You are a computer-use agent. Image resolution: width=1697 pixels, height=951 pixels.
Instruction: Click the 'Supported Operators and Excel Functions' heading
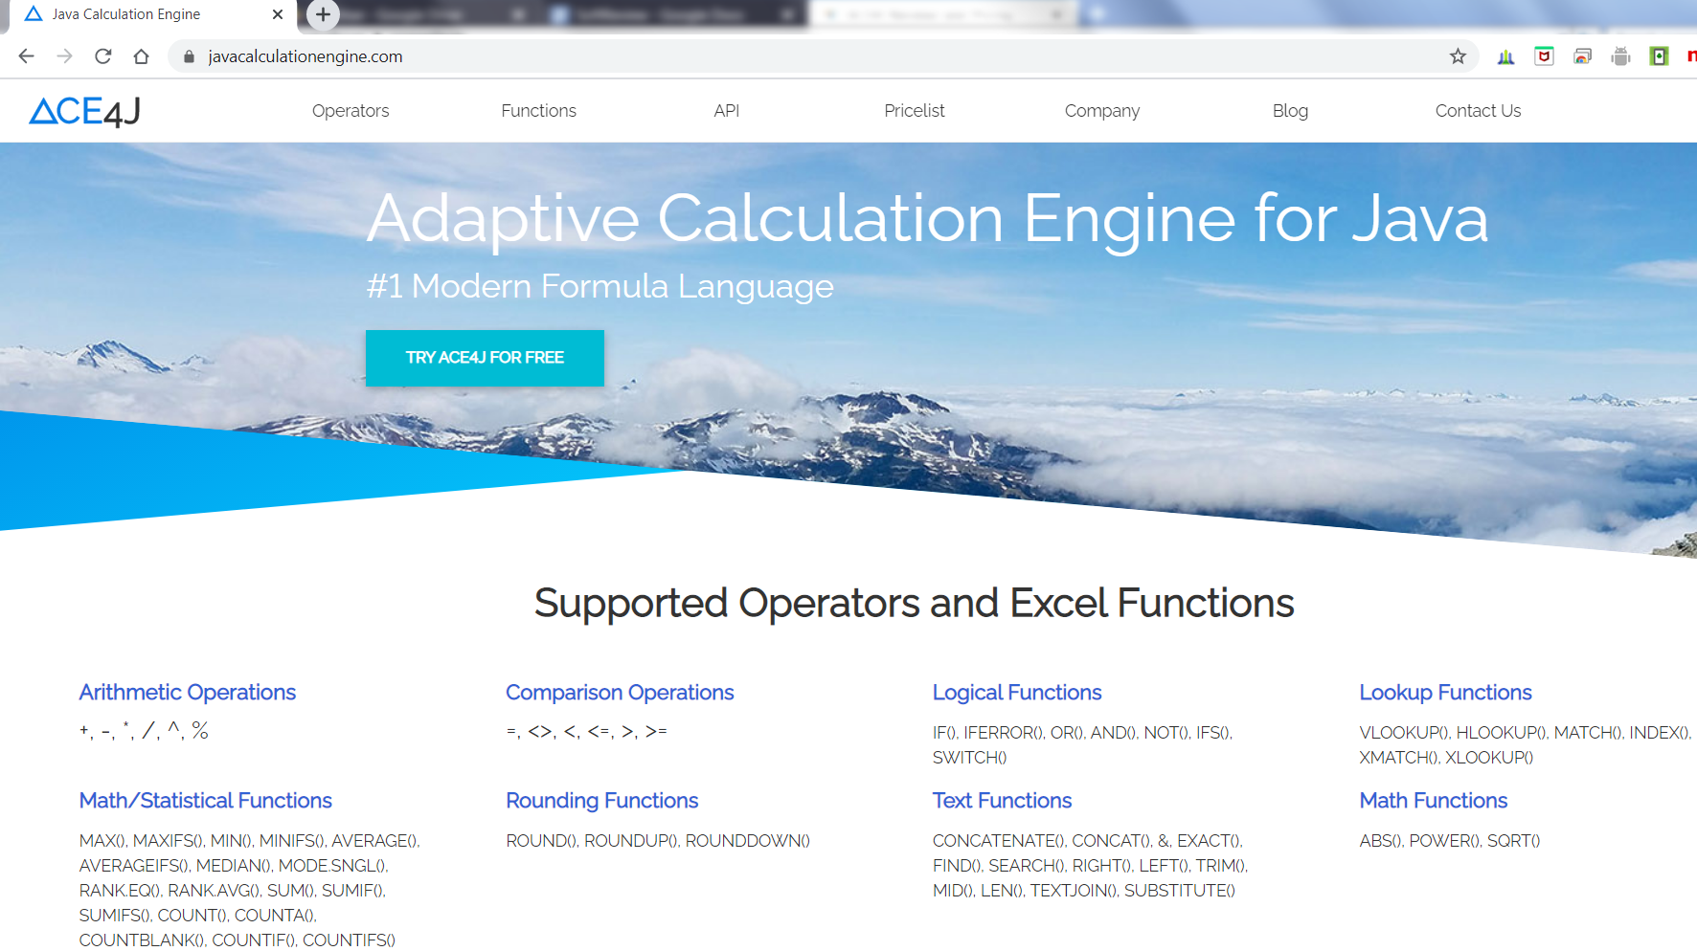[x=915, y=604]
